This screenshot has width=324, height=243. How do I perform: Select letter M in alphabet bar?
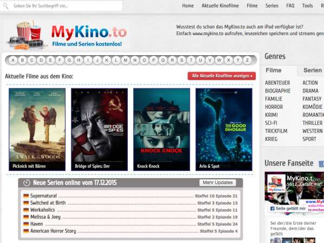tap(125, 60)
